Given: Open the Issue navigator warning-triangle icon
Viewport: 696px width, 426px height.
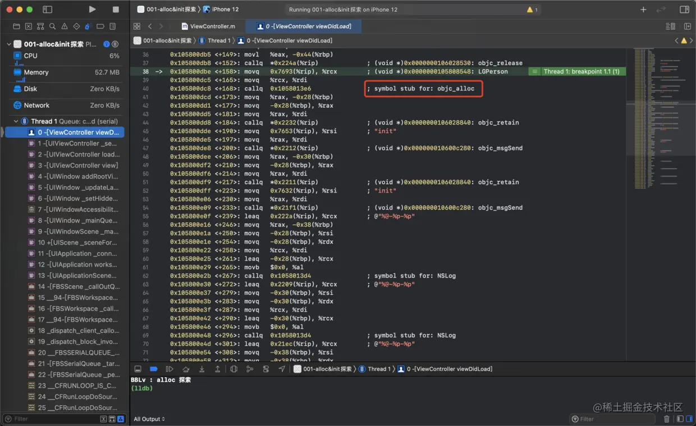Looking at the screenshot, I should (64, 26).
